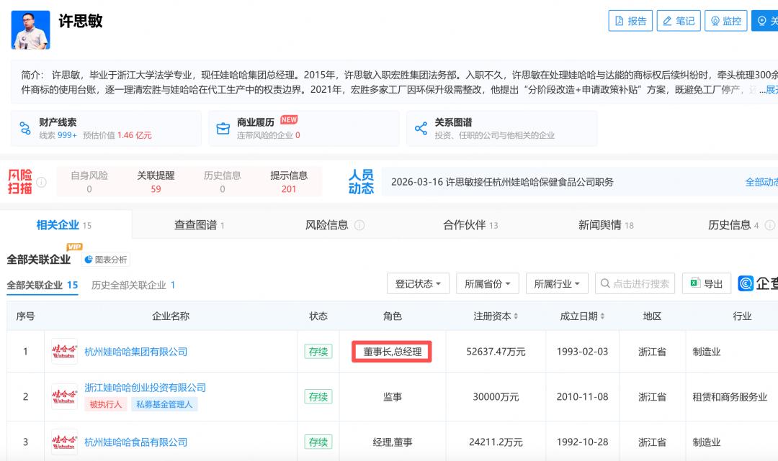Select 历史全部关联企业 sub-tab
Image resolution: width=778 pixels, height=461 pixels.
(x=133, y=285)
